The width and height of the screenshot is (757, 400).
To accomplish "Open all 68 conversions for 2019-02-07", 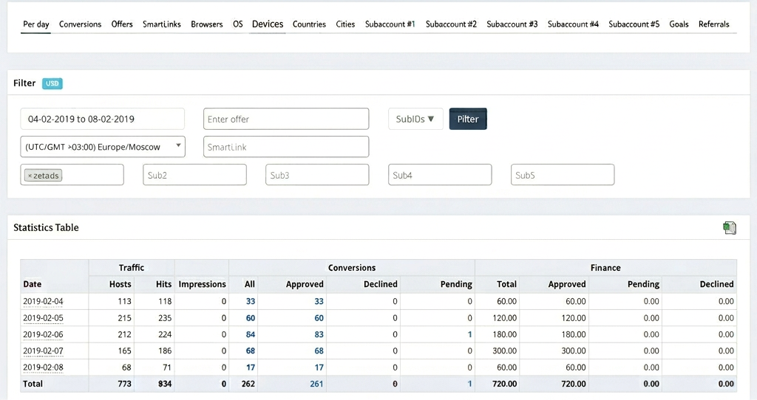I will pyautogui.click(x=251, y=351).
